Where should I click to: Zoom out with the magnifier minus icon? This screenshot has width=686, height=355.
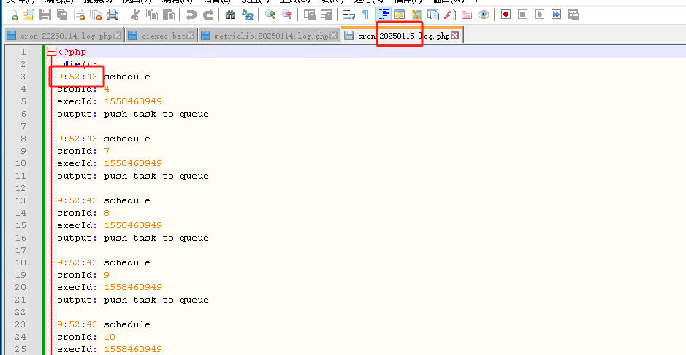287,15
